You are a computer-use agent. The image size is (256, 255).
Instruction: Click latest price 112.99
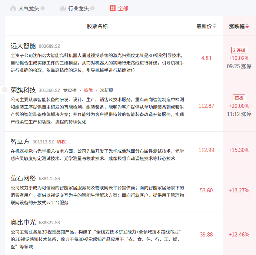click(206, 150)
